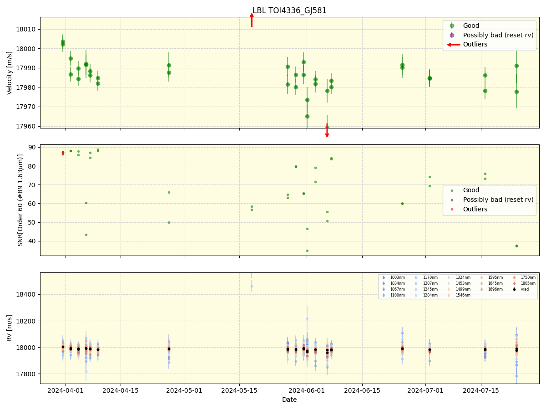Click the 18400 tick on the RV axis

pyautogui.click(x=27, y=294)
